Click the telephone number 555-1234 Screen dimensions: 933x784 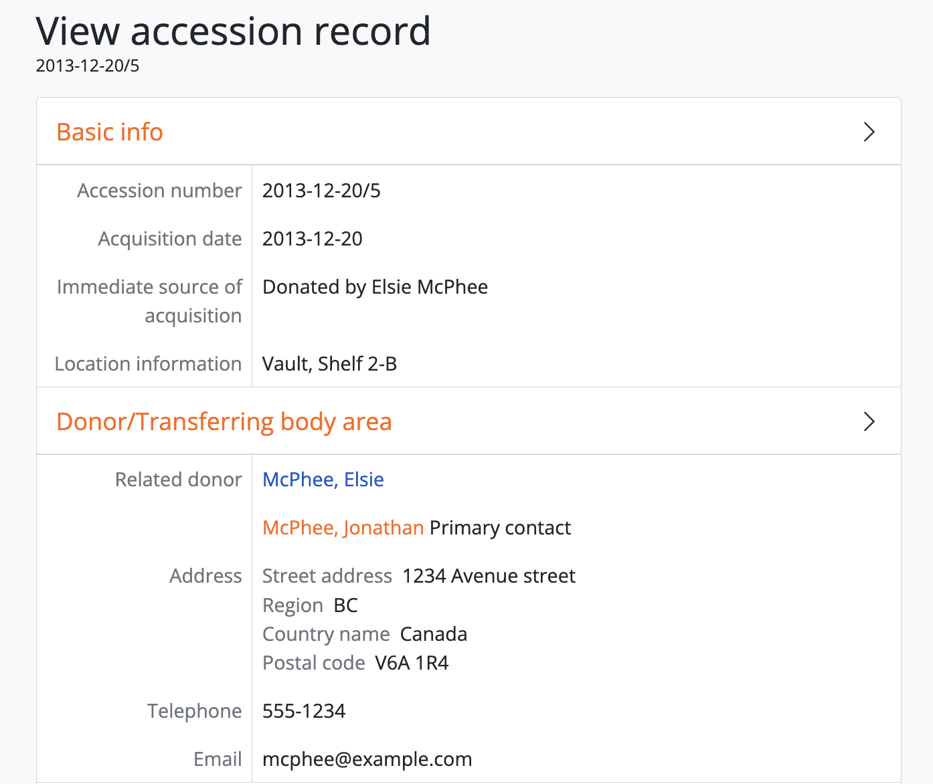pyautogui.click(x=304, y=711)
